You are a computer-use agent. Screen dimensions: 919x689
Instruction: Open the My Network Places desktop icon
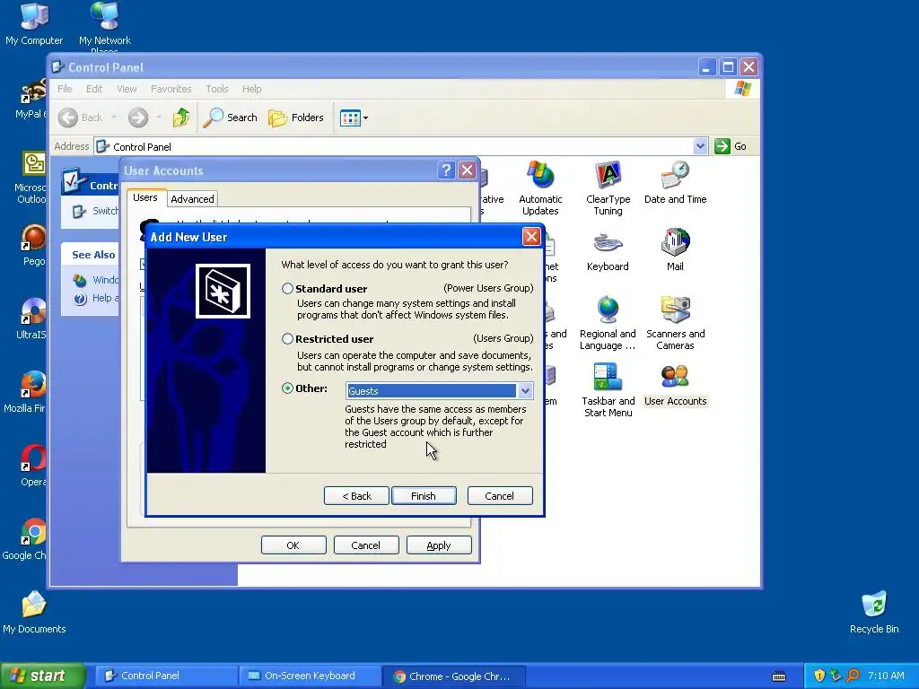105,26
